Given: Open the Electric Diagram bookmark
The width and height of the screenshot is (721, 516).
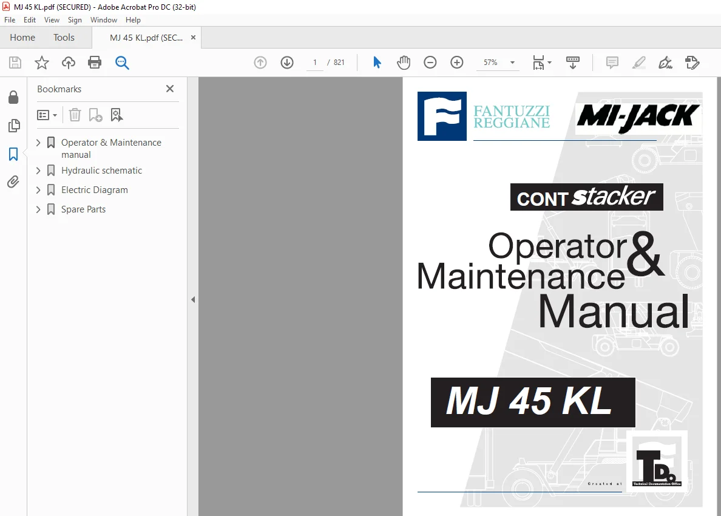Looking at the screenshot, I should pyautogui.click(x=94, y=190).
